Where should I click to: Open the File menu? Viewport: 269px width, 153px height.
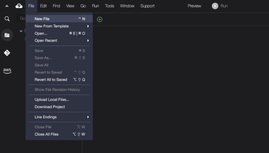pyautogui.click(x=31, y=6)
